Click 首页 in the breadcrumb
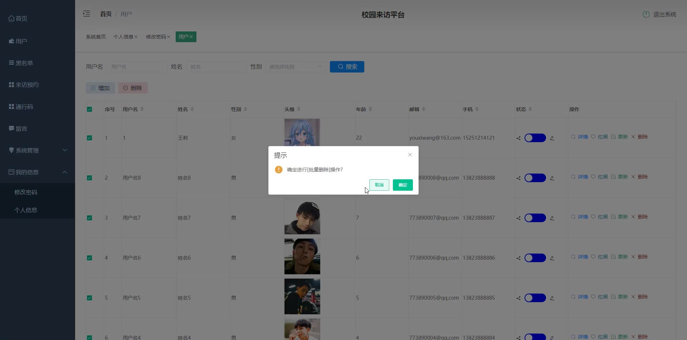 106,14
